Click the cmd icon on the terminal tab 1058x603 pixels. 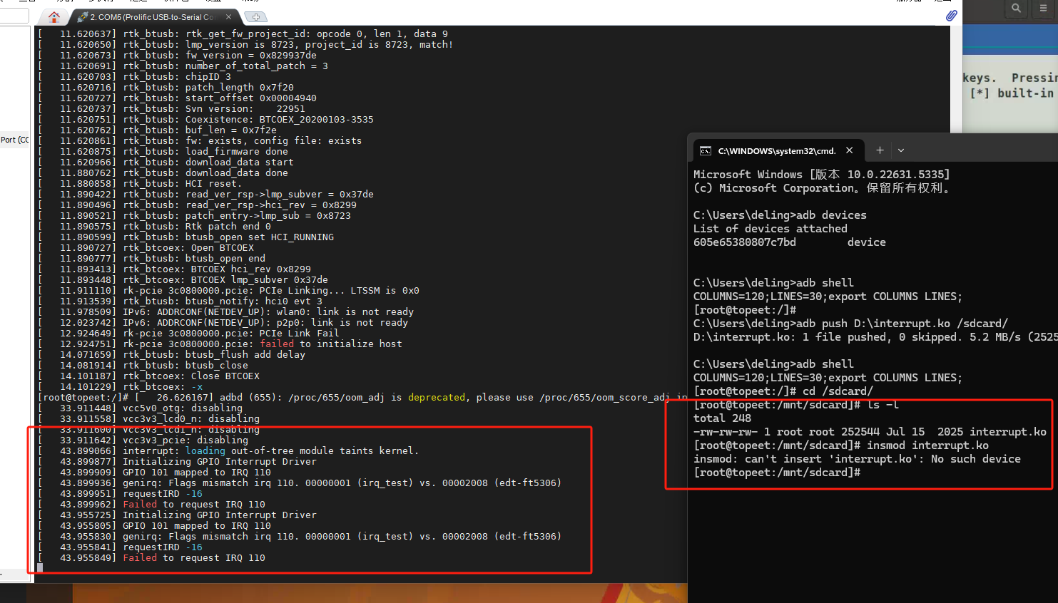click(x=706, y=151)
